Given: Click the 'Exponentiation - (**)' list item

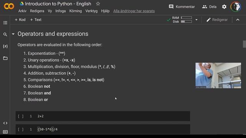Looking at the screenshot, I should [x=47, y=53].
